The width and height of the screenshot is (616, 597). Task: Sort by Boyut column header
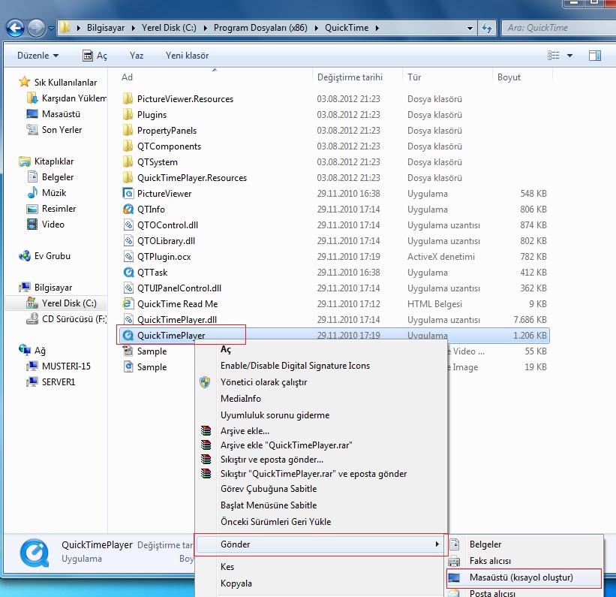(509, 77)
